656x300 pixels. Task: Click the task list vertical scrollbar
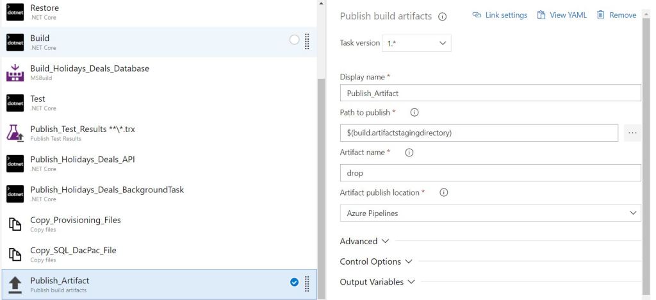point(322,188)
